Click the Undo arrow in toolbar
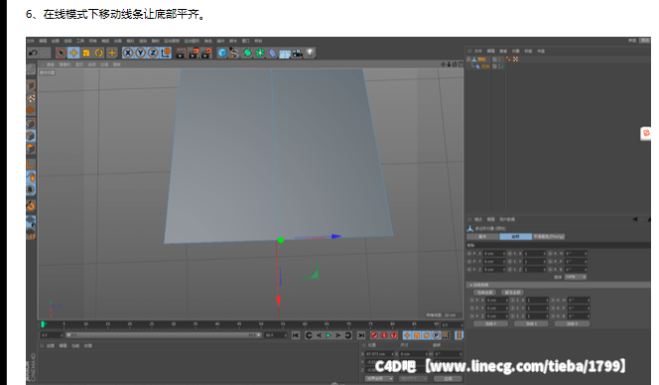The width and height of the screenshot is (659, 385). click(33, 53)
